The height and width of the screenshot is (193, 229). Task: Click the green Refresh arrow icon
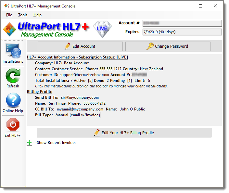13,76
